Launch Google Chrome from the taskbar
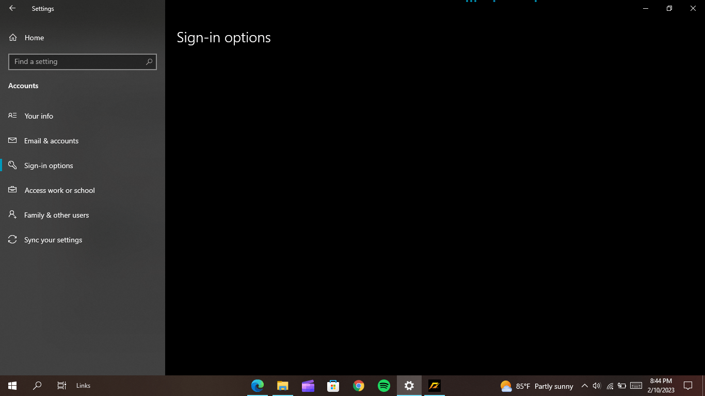The image size is (705, 396). point(359,386)
